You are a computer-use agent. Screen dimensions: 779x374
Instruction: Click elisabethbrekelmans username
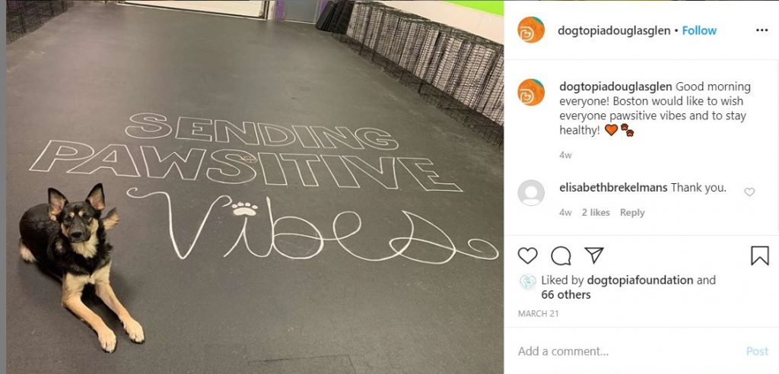[614, 188]
